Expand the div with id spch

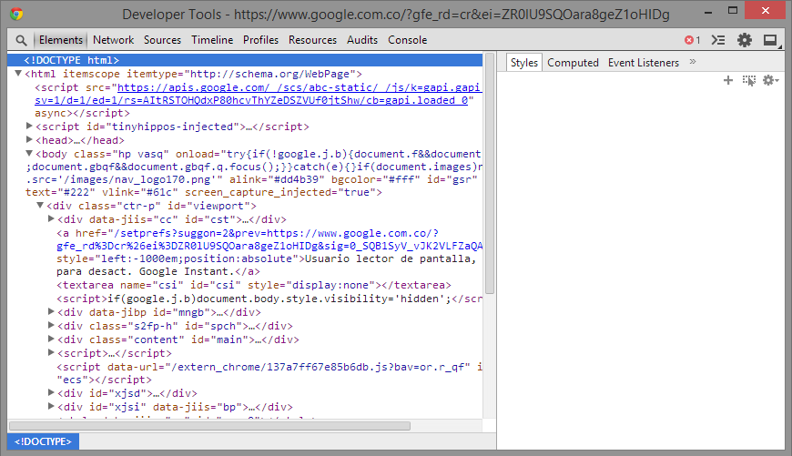(51, 325)
